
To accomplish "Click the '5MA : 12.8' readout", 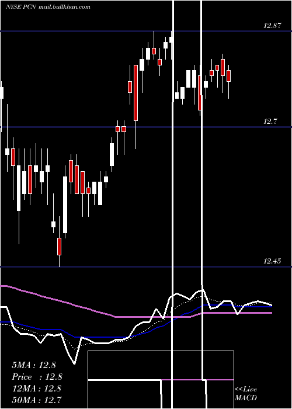I will click(x=34, y=365).
